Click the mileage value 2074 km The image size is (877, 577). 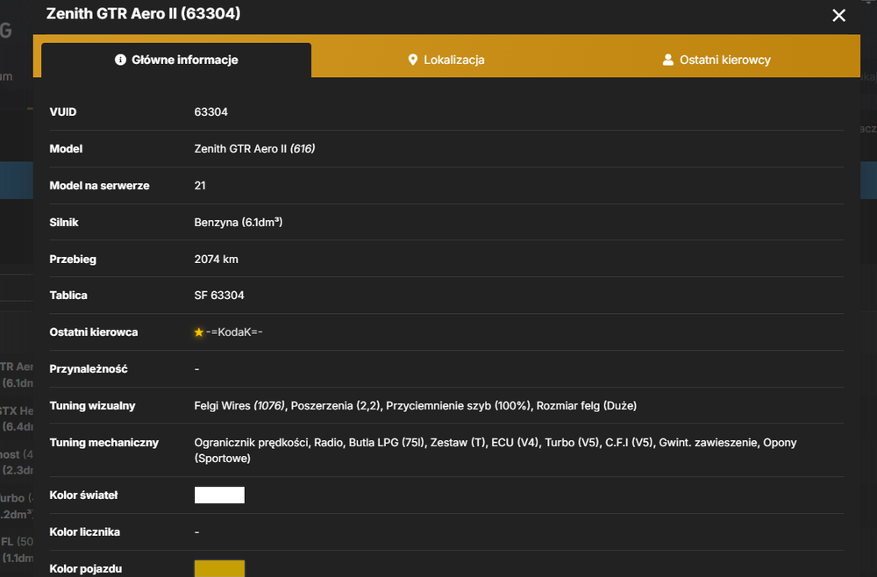216,259
